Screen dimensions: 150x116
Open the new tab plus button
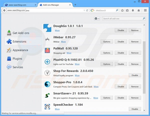75,5
